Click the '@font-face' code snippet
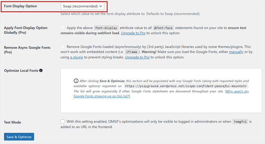 click(x=163, y=28)
